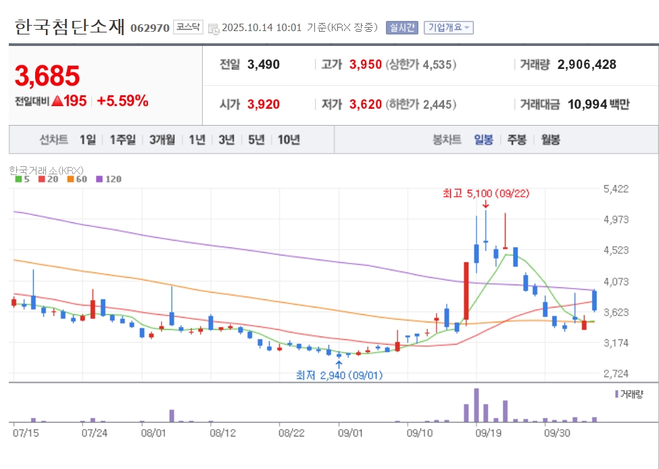Click the 코스닥 market badge

(x=188, y=27)
